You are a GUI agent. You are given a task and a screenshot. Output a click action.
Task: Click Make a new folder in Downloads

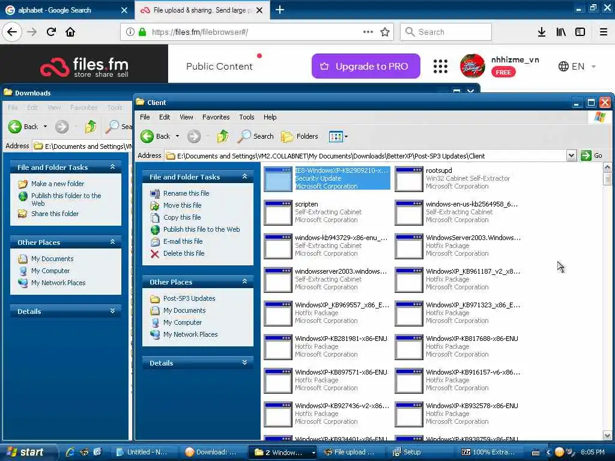pyautogui.click(x=58, y=184)
